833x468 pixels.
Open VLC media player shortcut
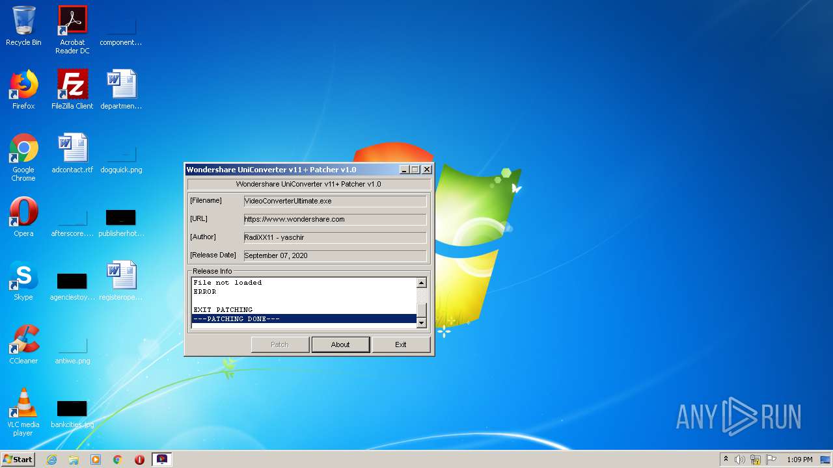pos(23,412)
